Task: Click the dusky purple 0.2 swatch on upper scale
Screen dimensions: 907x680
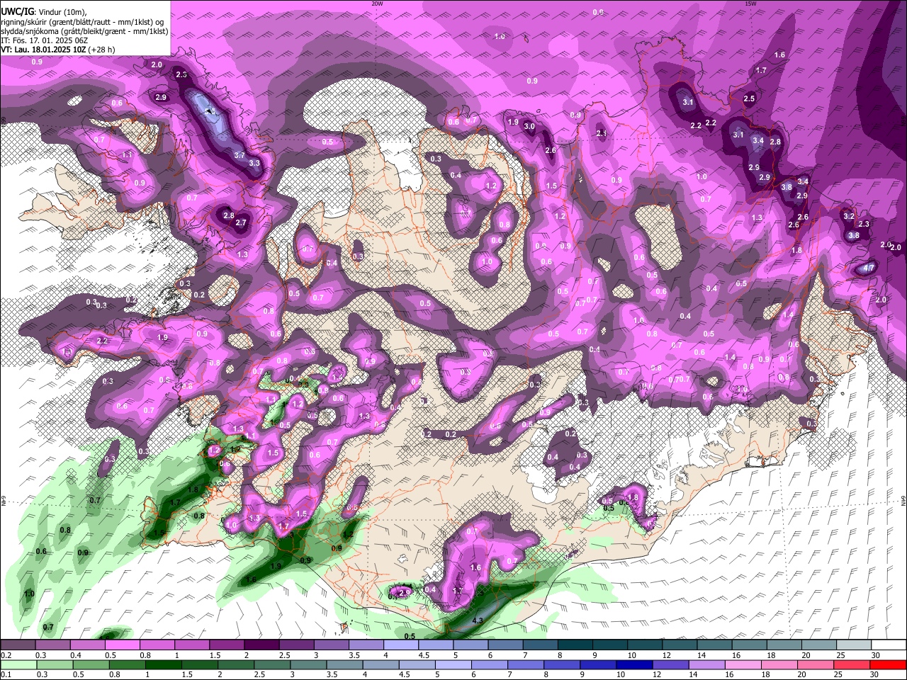Action: [18, 645]
